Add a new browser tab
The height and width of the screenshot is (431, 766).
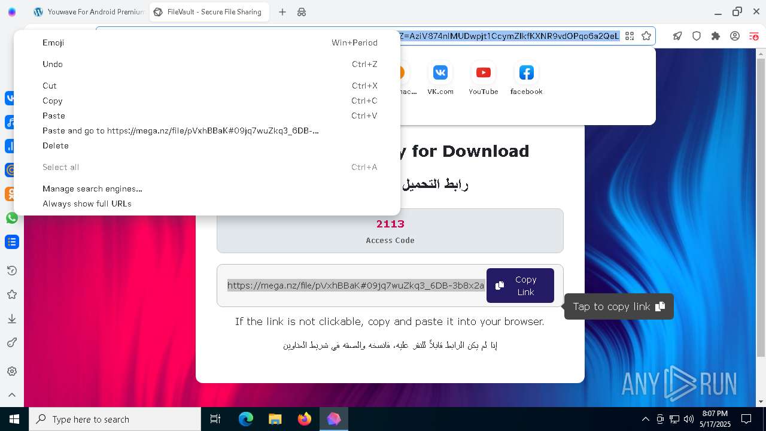tap(282, 12)
